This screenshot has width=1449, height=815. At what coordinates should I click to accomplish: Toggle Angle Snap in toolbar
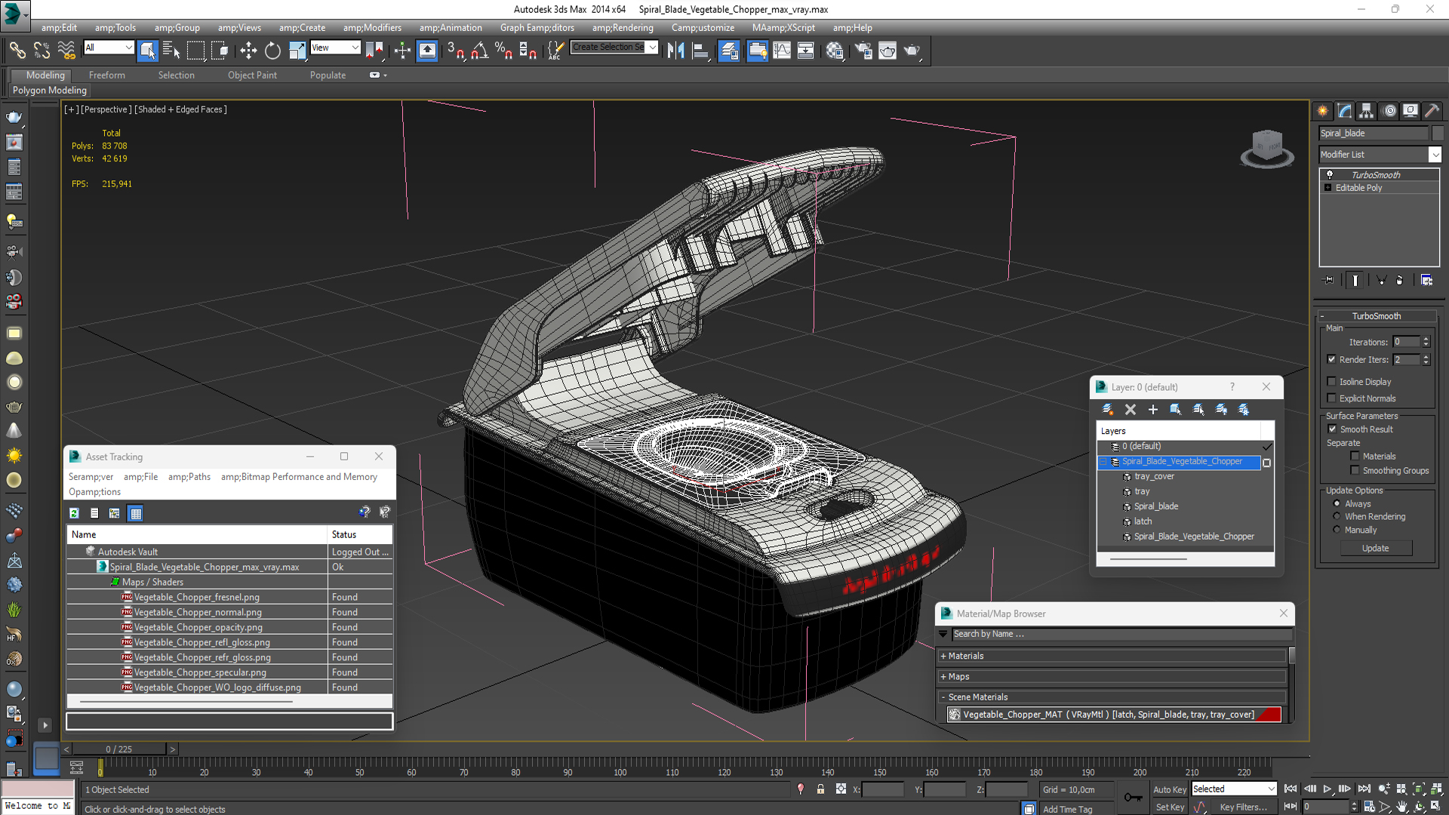pos(479,51)
